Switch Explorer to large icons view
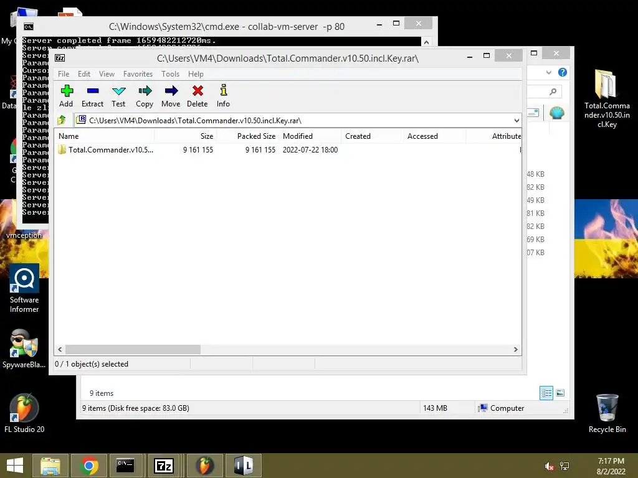The height and width of the screenshot is (478, 638). click(x=560, y=393)
